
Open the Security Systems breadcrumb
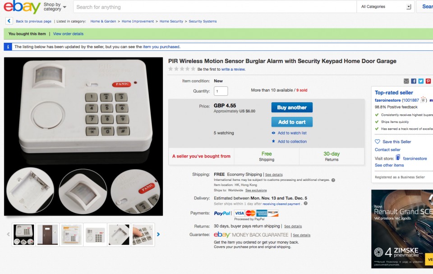click(x=203, y=21)
